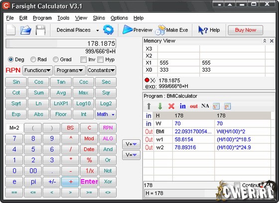Move program row up with gray arrow

point(149,106)
